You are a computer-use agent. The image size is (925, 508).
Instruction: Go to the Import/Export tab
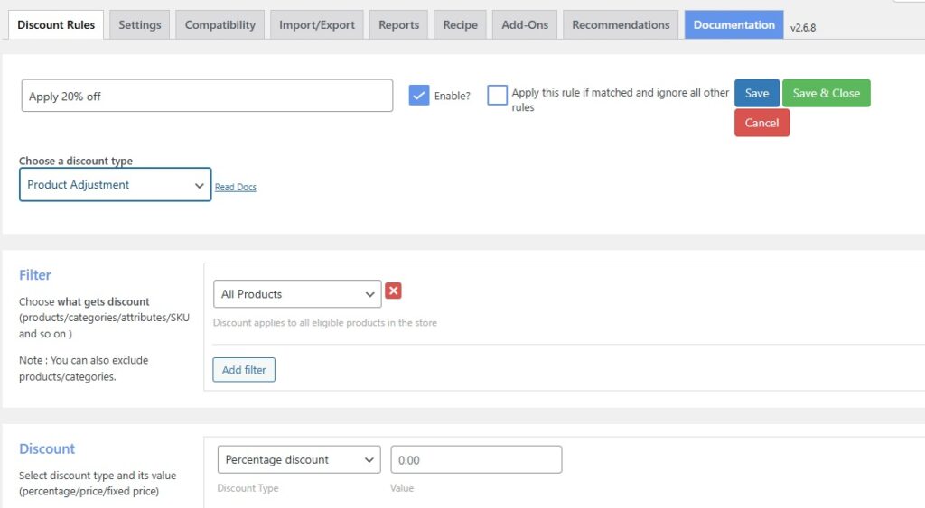(316, 24)
